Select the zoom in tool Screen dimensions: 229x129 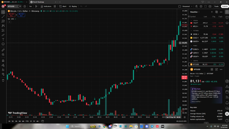coord(3,55)
